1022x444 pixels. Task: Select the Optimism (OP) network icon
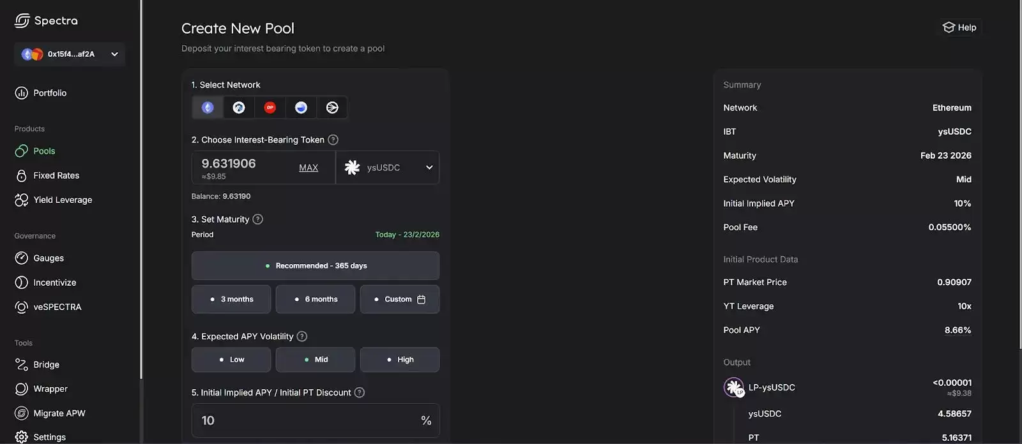click(270, 108)
